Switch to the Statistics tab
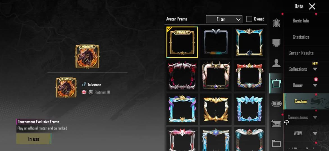329x151 pixels. coord(301,37)
